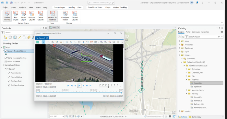Image resolution: width=227 pixels, height=119 pixels.
Task: Jump to the end of the video
Action: [x=90, y=85]
